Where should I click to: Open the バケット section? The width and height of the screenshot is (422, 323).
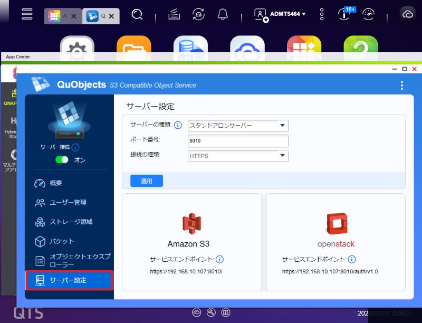point(62,241)
